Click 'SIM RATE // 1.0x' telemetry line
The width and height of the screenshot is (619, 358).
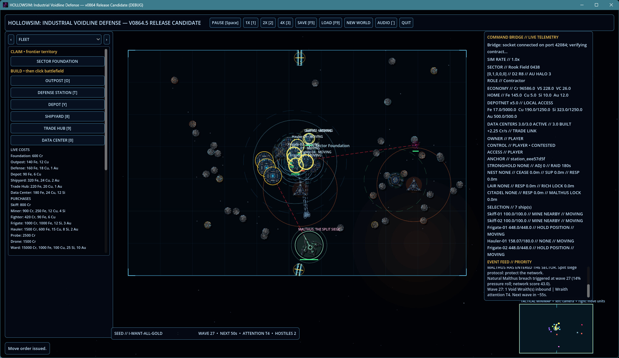[503, 60]
